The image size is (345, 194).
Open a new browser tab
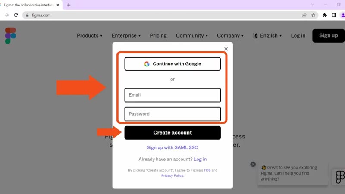(x=69, y=5)
